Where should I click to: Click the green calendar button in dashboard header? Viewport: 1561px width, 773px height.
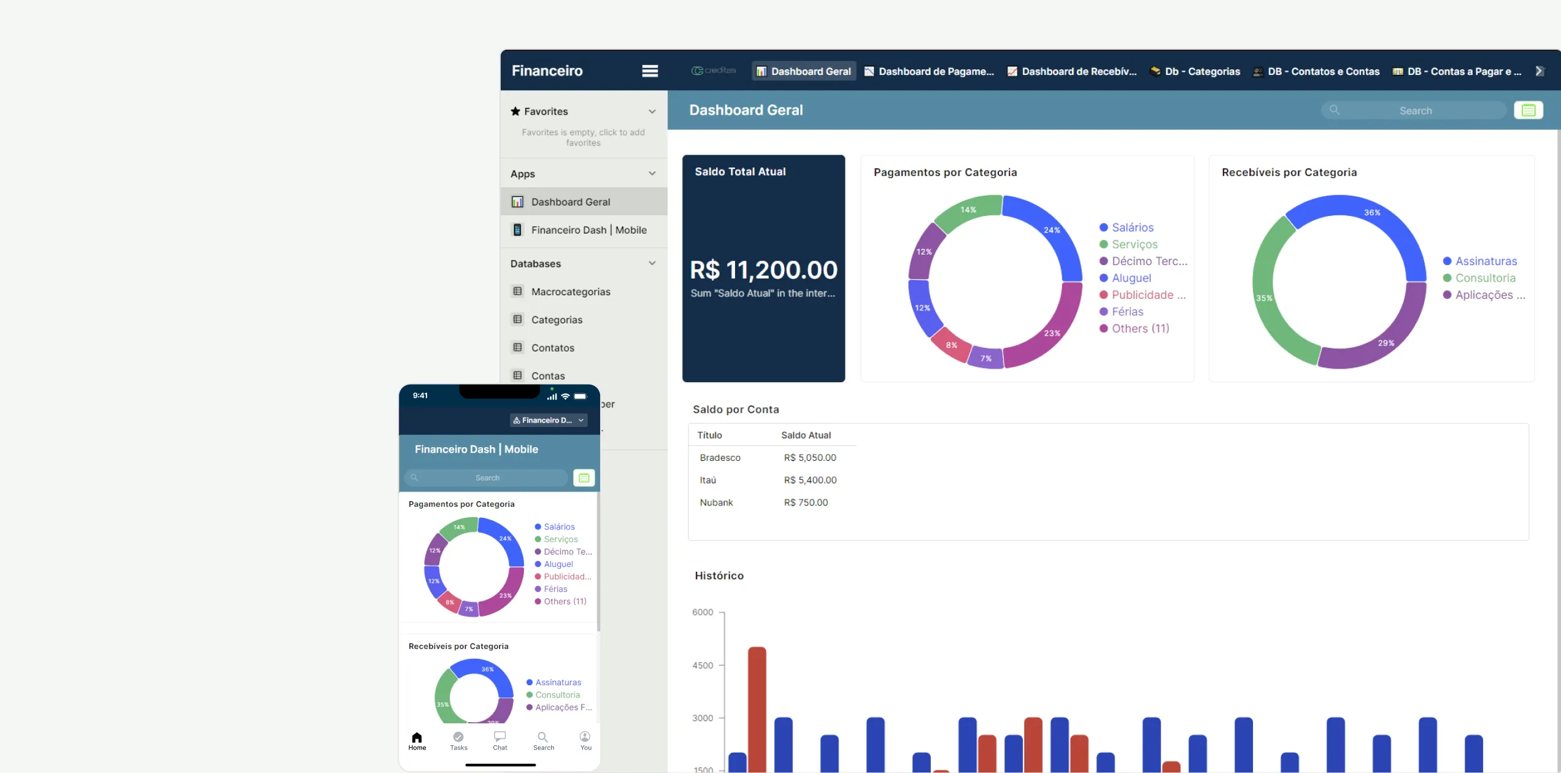1528,110
